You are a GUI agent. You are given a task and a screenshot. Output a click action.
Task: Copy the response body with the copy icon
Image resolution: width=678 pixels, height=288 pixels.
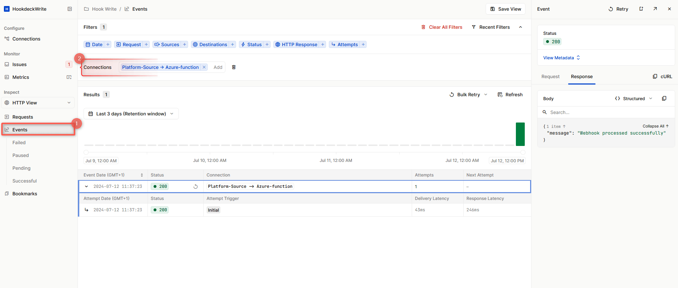coord(664,98)
